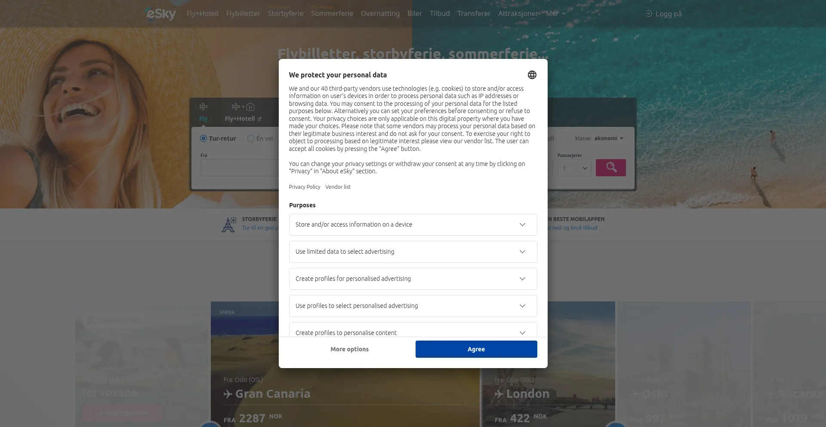Screen dimensions: 826x427
Task: Click the Eiffel Tower Storbyferie icon
Action: tap(229, 224)
